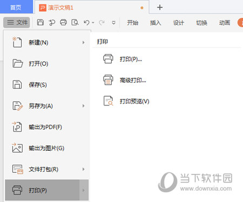Click the PDF export icon beside 输出为PDF(F)
243x202 pixels.
17,127
